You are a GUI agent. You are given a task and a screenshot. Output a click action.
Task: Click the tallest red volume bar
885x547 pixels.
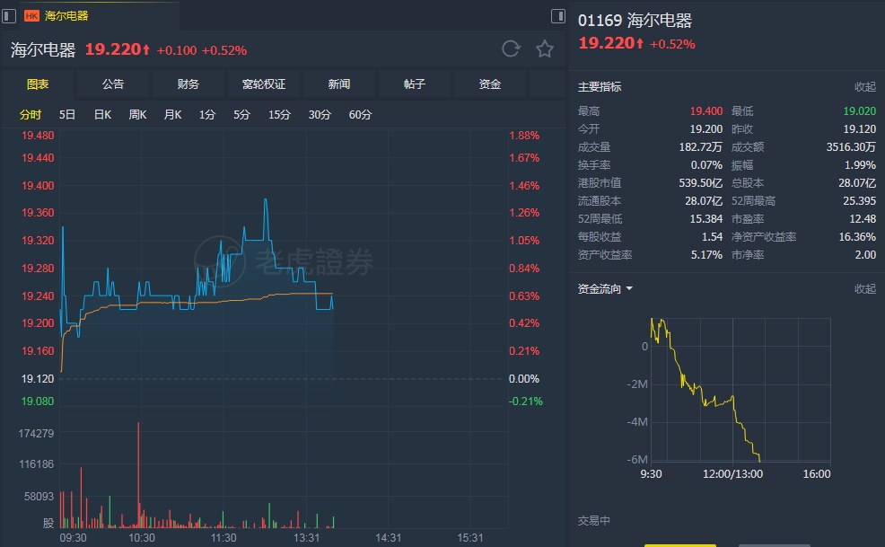(138, 476)
